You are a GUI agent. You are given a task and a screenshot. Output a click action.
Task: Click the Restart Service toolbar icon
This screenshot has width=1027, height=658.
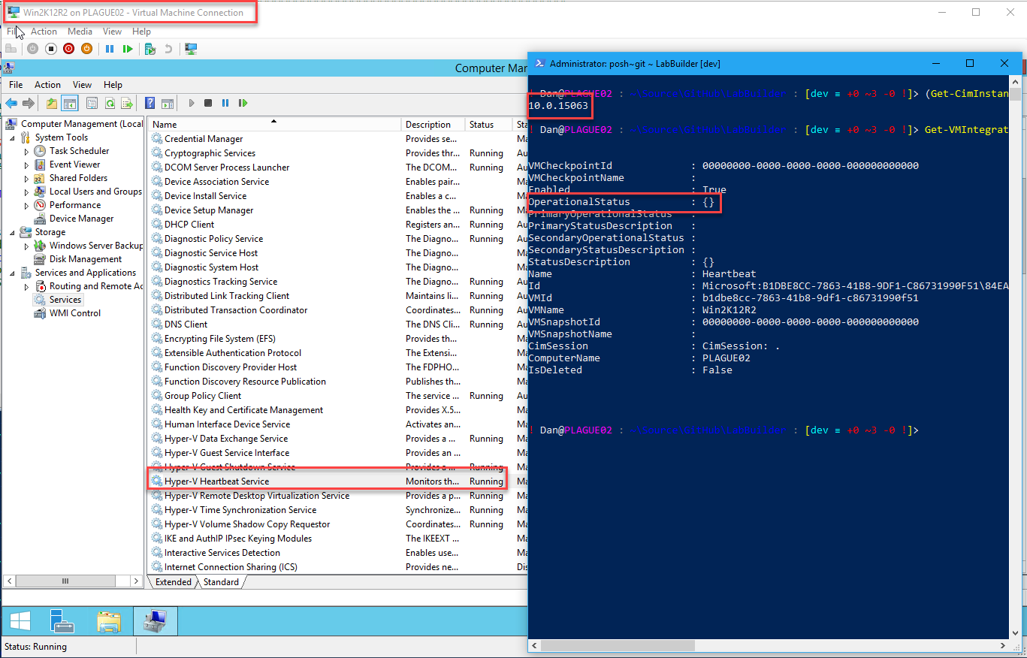(x=243, y=103)
